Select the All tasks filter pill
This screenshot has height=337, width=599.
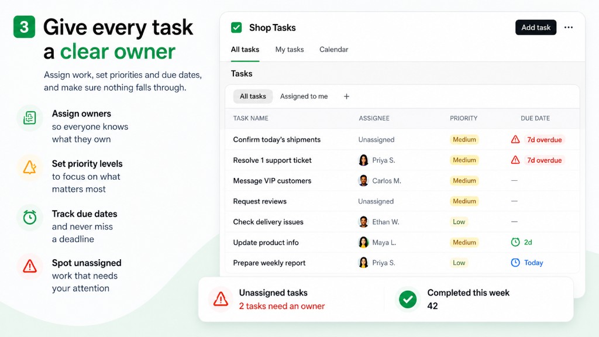253,97
